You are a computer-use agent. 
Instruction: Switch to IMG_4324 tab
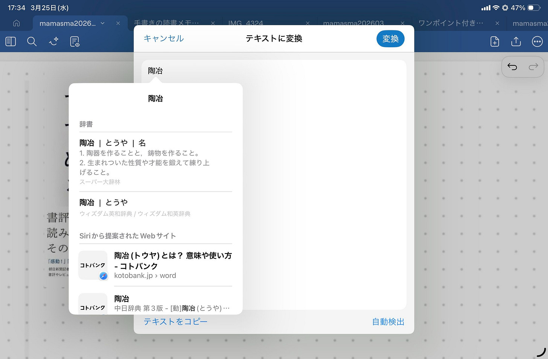[245, 23]
